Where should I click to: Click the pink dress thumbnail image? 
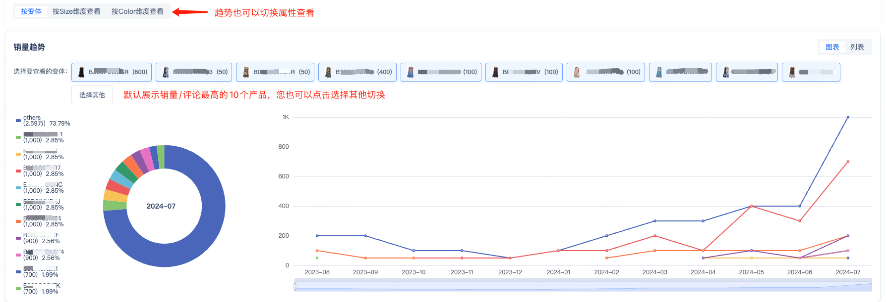[x=577, y=72]
